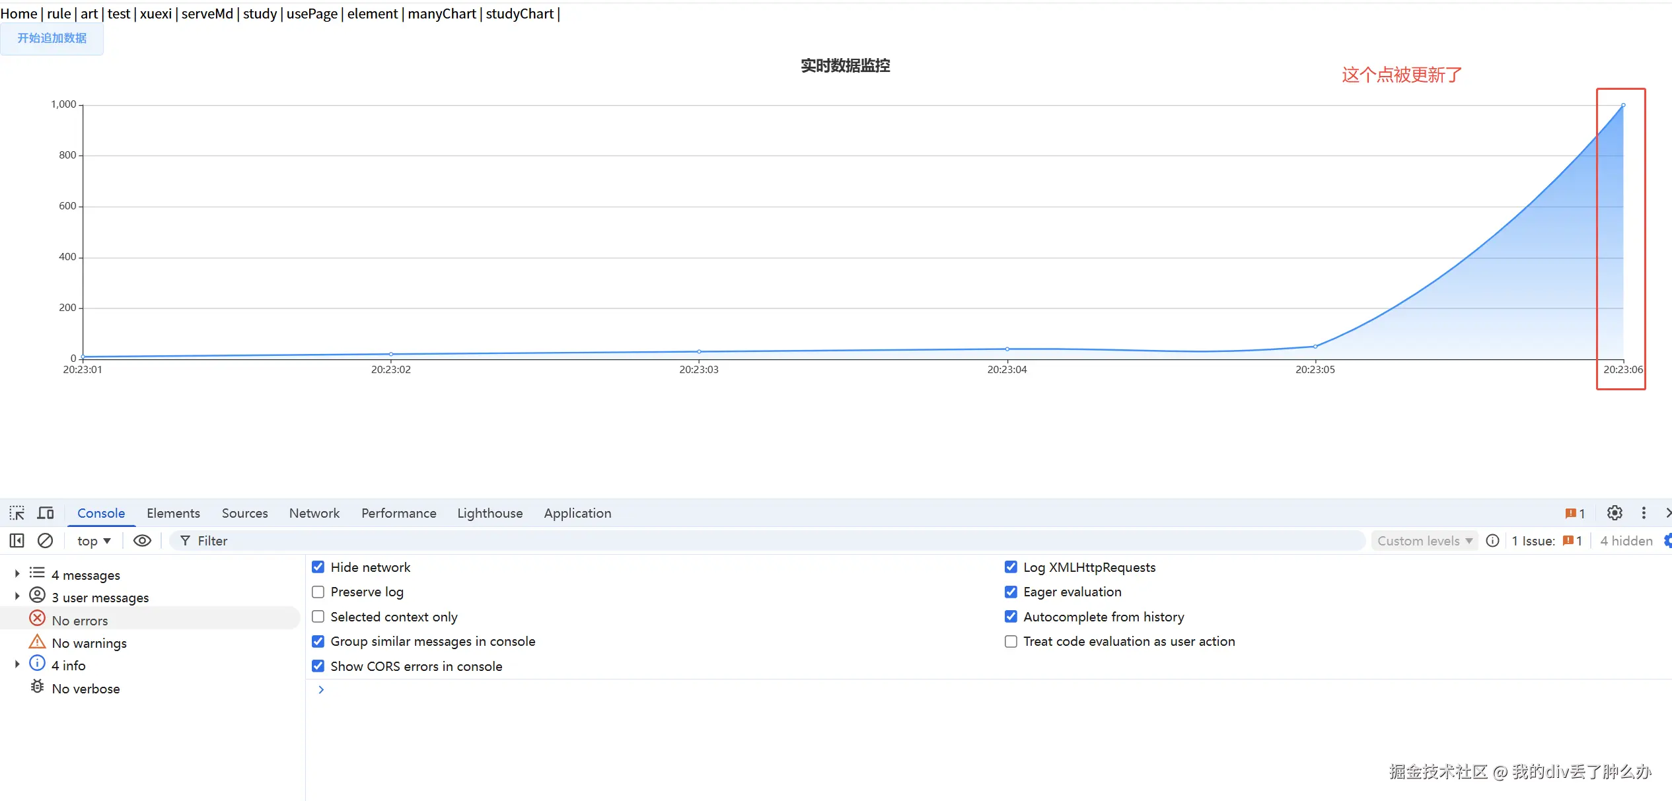Click the last data point at 20:23:06

click(x=1623, y=105)
